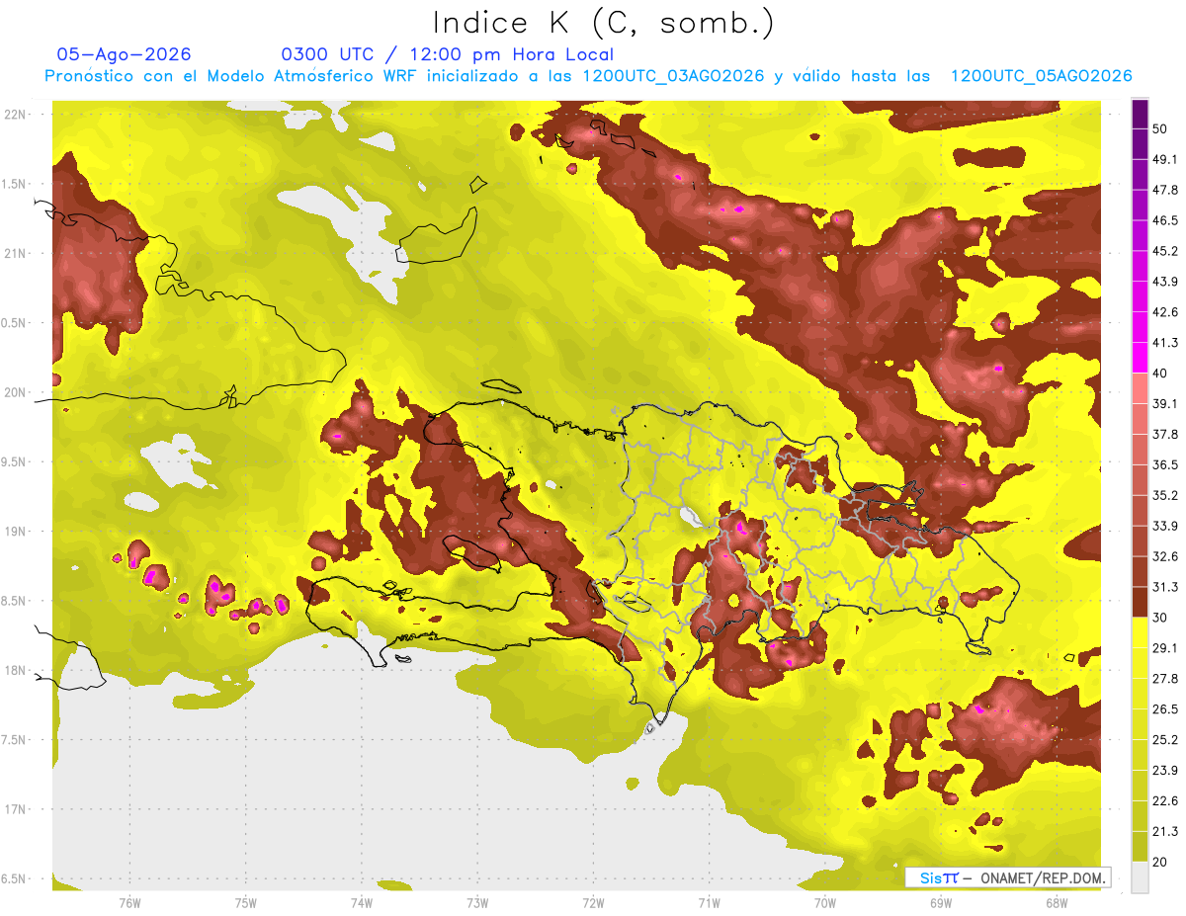This screenshot has height=916, width=1186.
Task: Click the "29.1" colorbar value
Action: 1164,648
